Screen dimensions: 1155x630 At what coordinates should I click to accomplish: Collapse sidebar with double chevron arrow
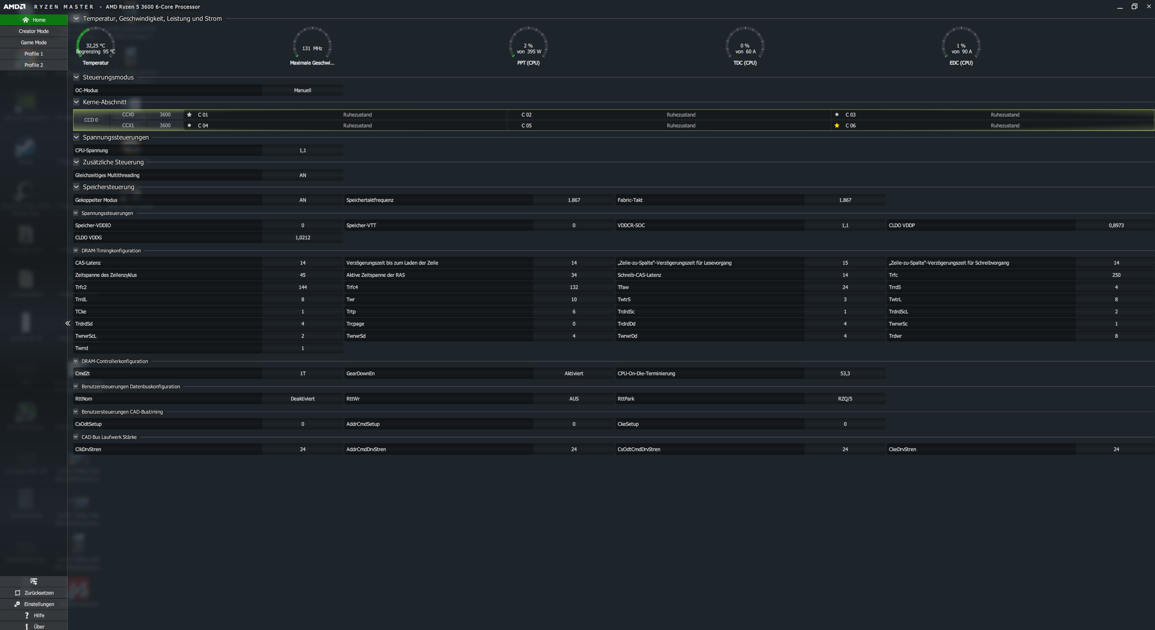click(x=68, y=323)
